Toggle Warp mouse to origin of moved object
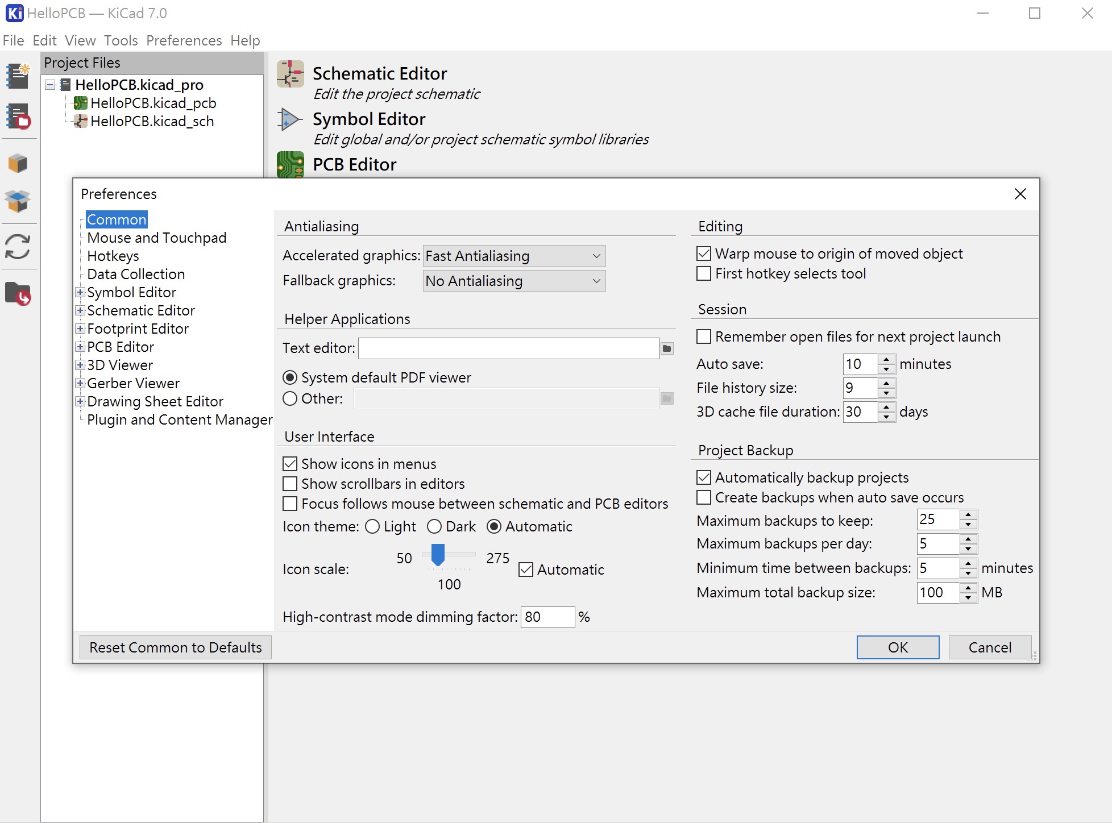 pos(704,253)
